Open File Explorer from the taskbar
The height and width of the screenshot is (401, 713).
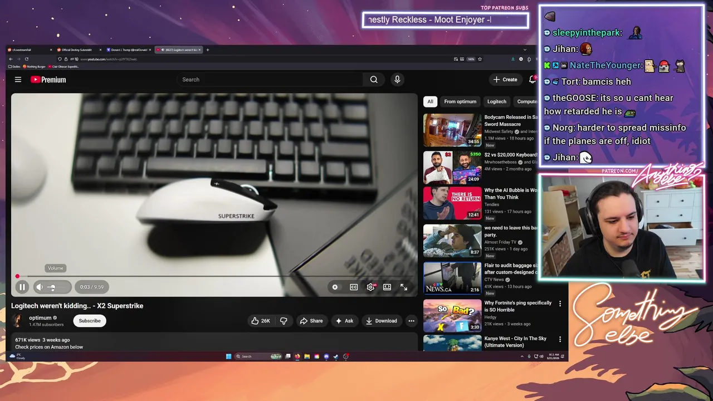(x=307, y=356)
